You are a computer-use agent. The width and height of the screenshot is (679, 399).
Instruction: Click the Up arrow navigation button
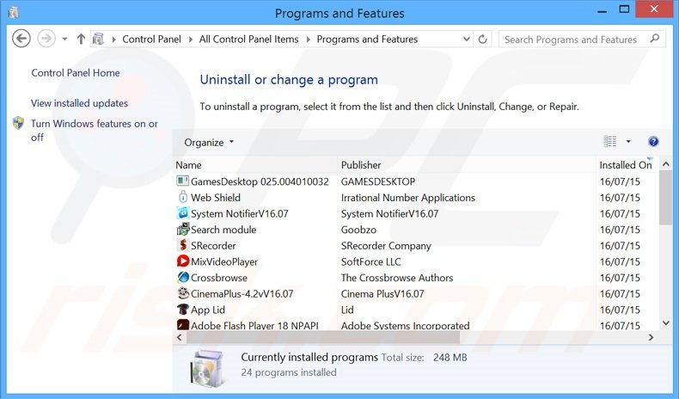click(x=81, y=40)
